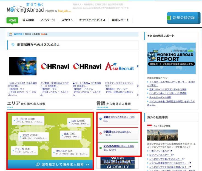Open the 現地レポート menu item
The width and height of the screenshot is (202, 171).
tap(120, 20)
